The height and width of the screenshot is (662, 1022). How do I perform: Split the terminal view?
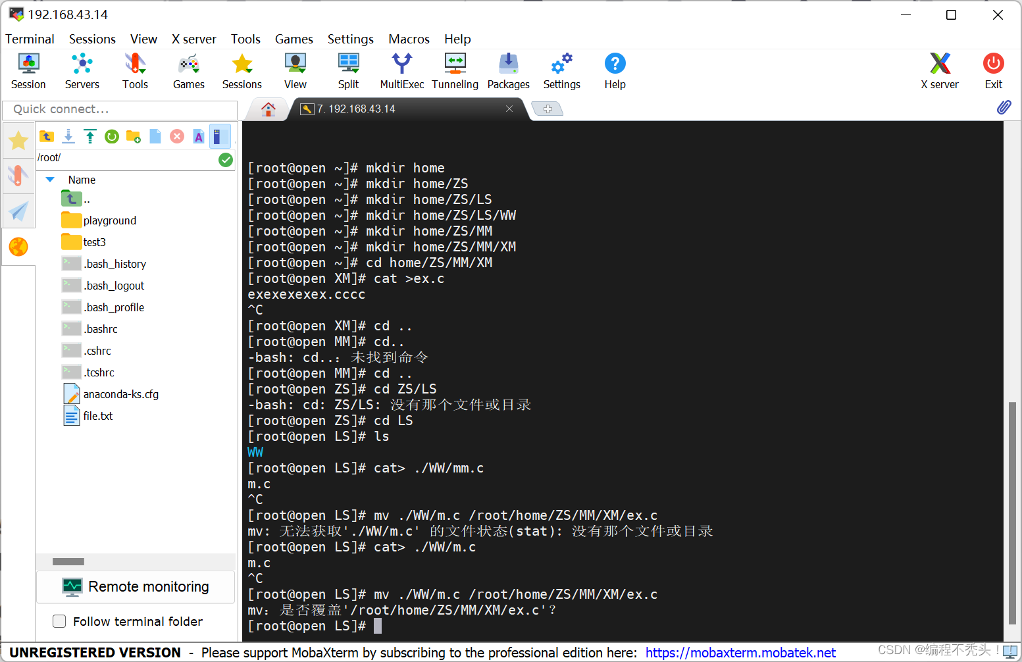[348, 70]
